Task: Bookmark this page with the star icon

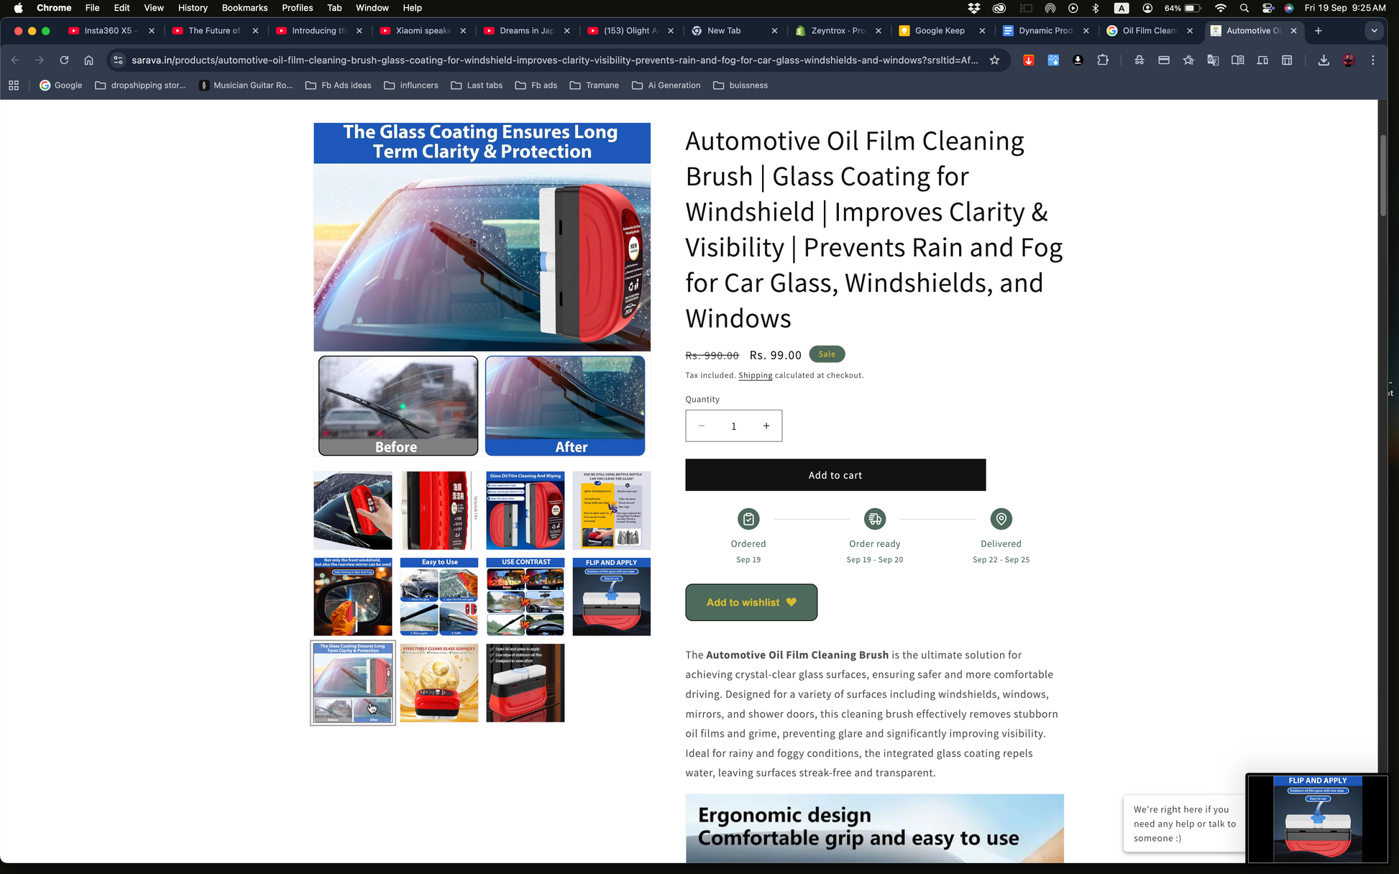Action: click(994, 60)
